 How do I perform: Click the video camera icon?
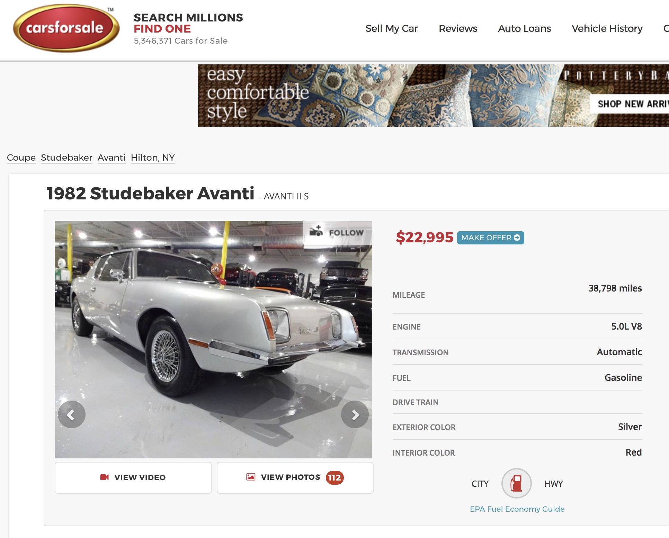[x=105, y=477]
